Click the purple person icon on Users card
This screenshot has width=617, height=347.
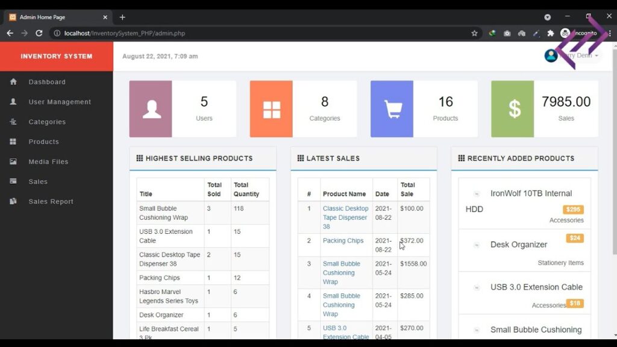click(151, 108)
